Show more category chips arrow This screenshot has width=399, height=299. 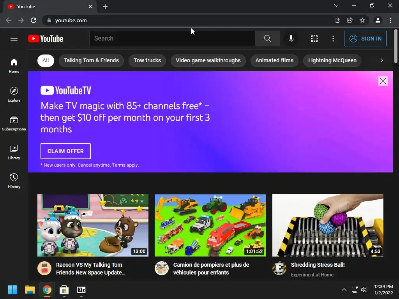(x=382, y=60)
